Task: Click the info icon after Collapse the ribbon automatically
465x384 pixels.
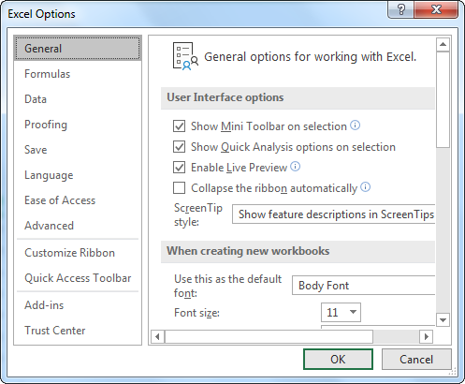Action: [365, 187]
